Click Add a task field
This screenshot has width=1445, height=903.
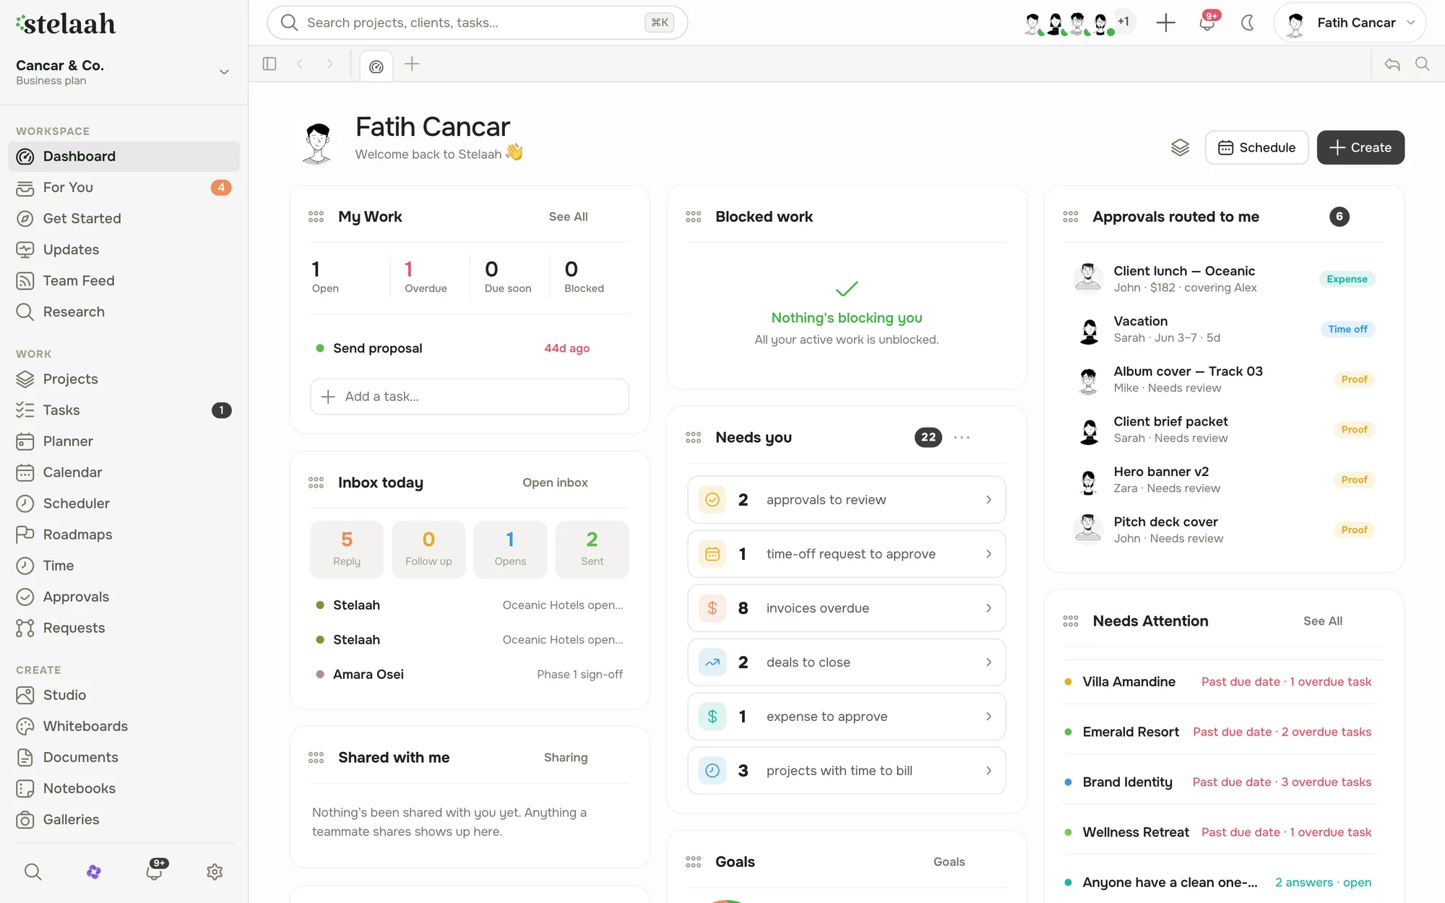[x=470, y=397]
